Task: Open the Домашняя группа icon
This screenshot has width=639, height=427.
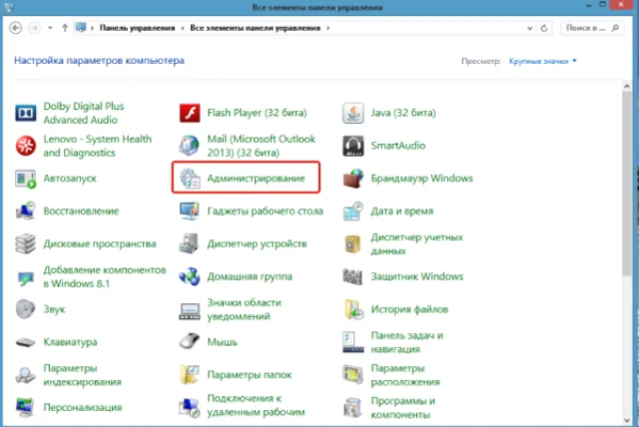Action: [190, 276]
